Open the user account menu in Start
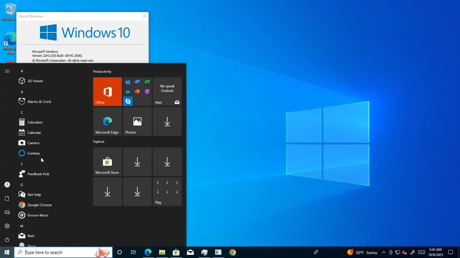This screenshot has width=460, height=258. (7, 185)
